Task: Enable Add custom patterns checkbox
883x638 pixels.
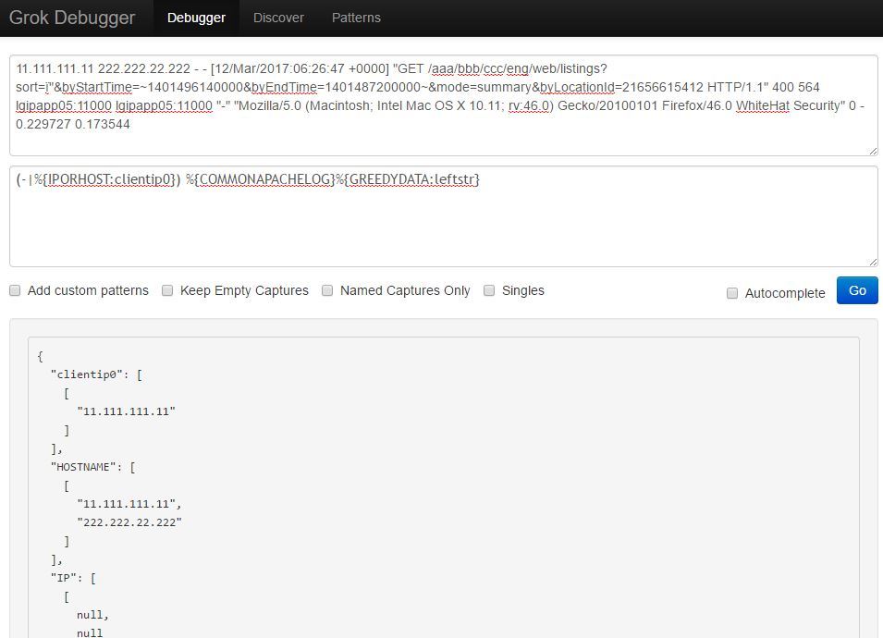Action: tap(15, 290)
